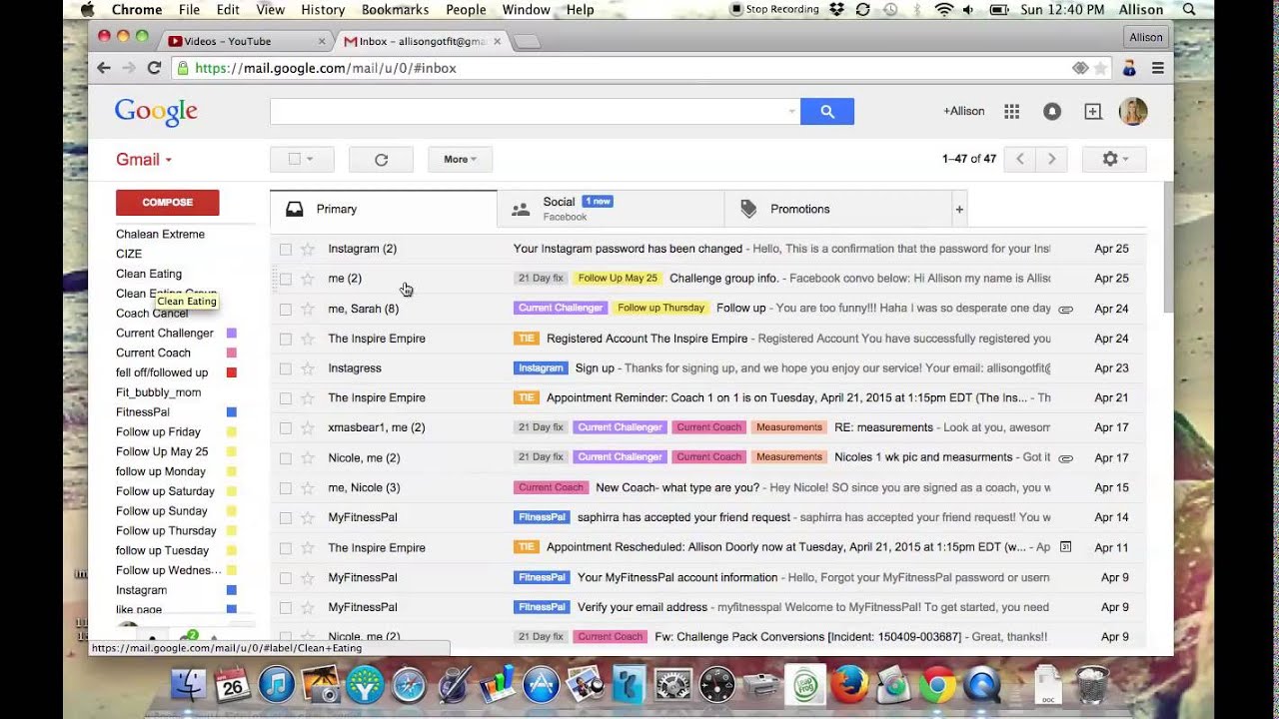Open the Chrome hamburger menu
The width and height of the screenshot is (1279, 719).
1158,68
